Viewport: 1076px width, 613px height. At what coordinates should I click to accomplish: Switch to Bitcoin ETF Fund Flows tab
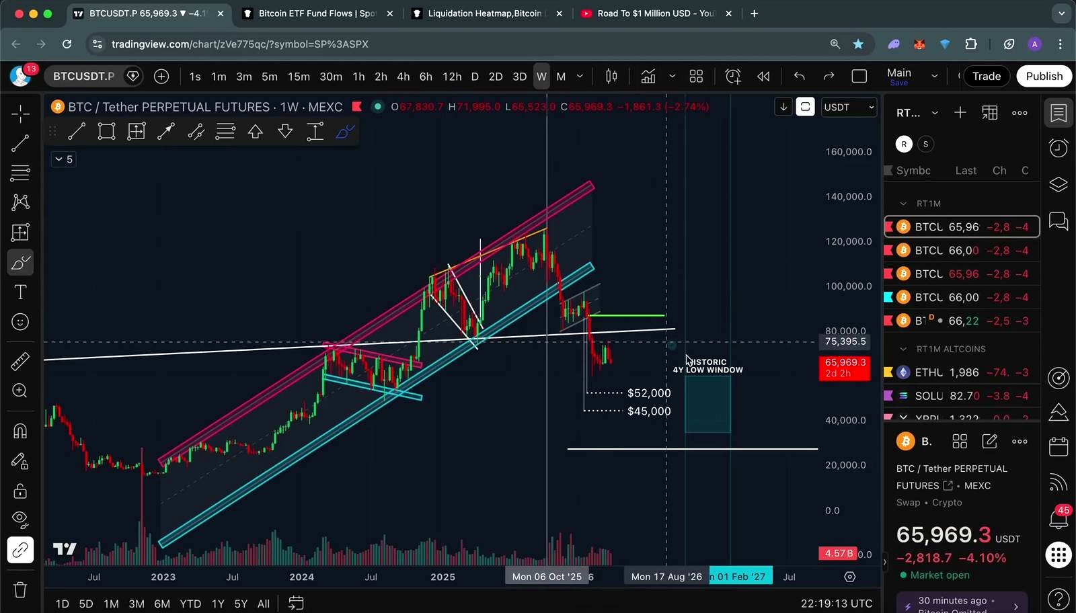[x=317, y=13]
